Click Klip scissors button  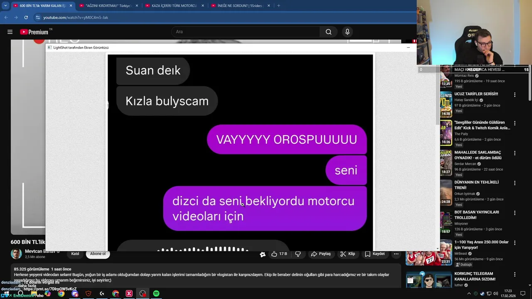point(347,254)
